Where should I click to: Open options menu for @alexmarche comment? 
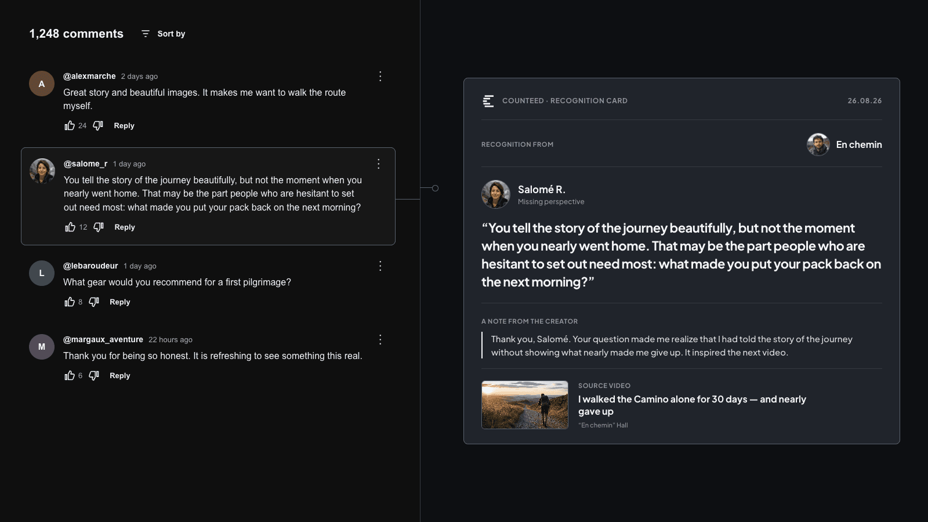pos(380,76)
